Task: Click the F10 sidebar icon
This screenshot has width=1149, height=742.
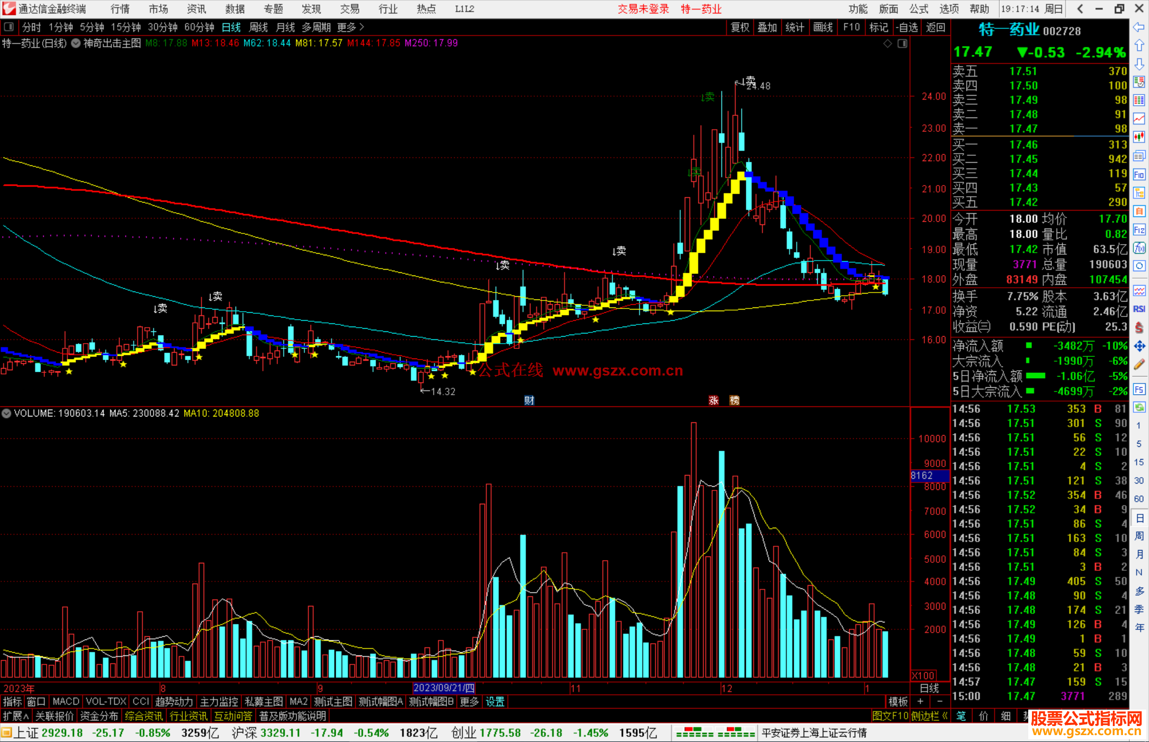Action: (1139, 174)
